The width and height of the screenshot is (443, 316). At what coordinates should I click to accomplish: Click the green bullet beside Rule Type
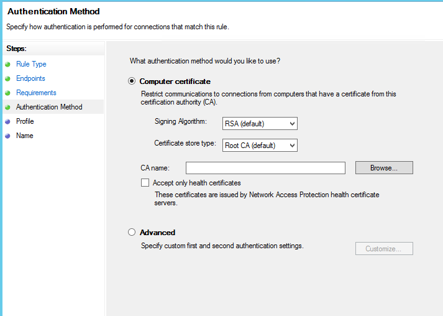[x=7, y=65]
